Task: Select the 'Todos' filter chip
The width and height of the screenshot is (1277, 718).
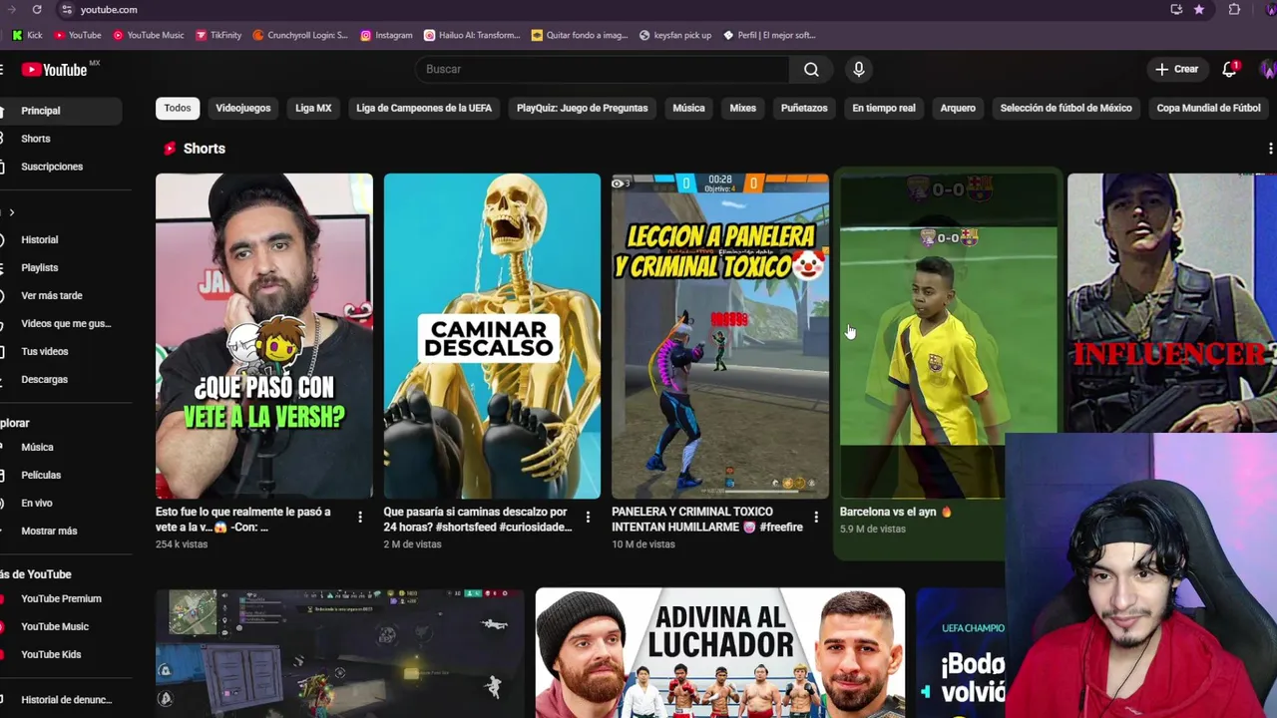Action: coord(178,108)
